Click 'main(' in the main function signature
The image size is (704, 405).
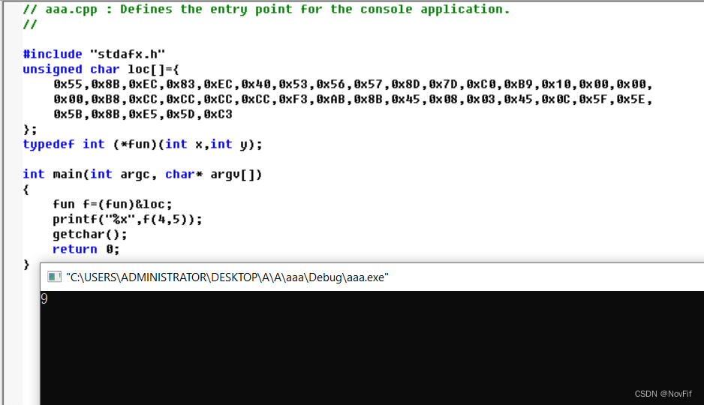(x=71, y=174)
